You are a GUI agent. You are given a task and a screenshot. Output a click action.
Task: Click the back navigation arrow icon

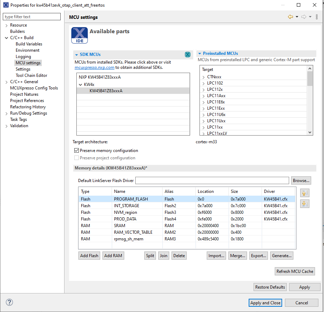coord(290,17)
